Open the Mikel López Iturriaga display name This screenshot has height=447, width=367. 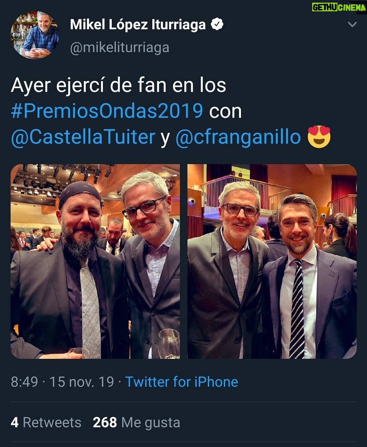[138, 25]
